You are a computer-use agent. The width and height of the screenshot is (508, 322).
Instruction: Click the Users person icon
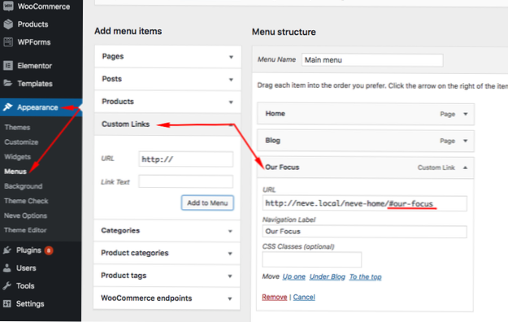coord(7,268)
